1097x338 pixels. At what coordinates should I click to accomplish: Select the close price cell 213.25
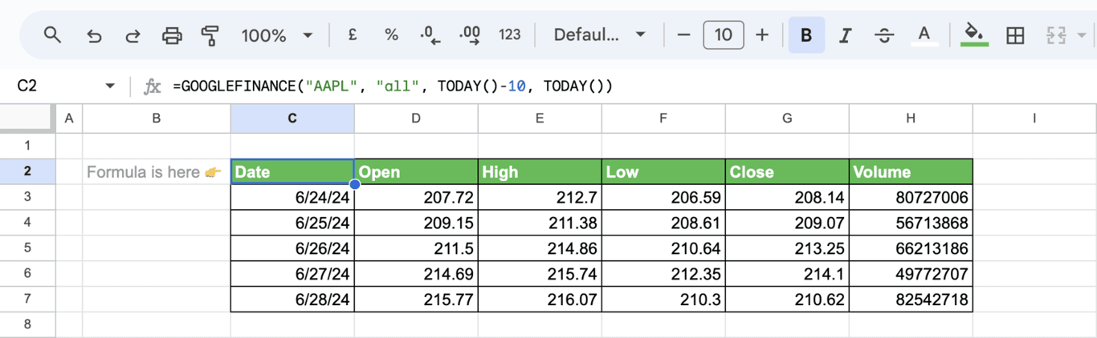click(787, 248)
